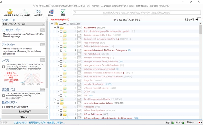This screenshot has height=125, width=203.
Task: Toggle akute Defekte checkbox
Action: click(x=58, y=28)
